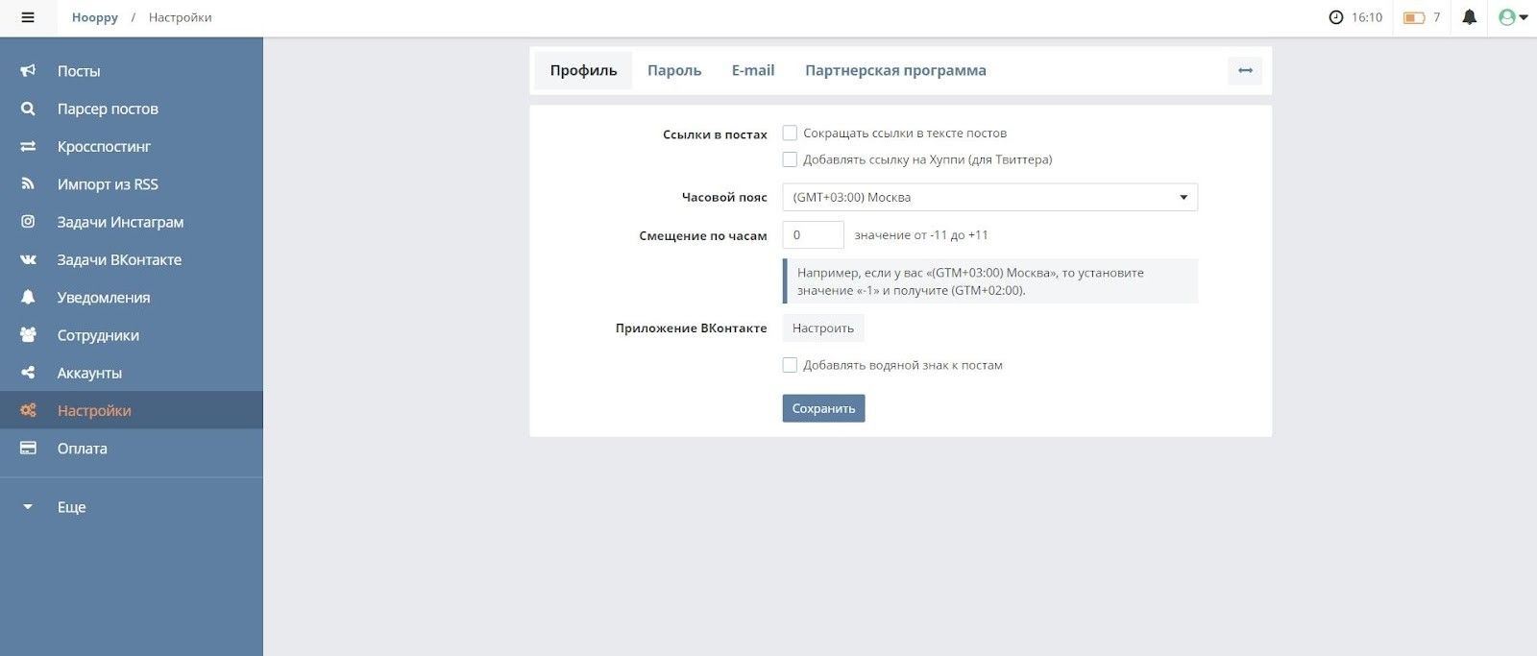Toggle the hamburger menu icon
Viewport: 1537px width, 656px height.
(x=28, y=17)
